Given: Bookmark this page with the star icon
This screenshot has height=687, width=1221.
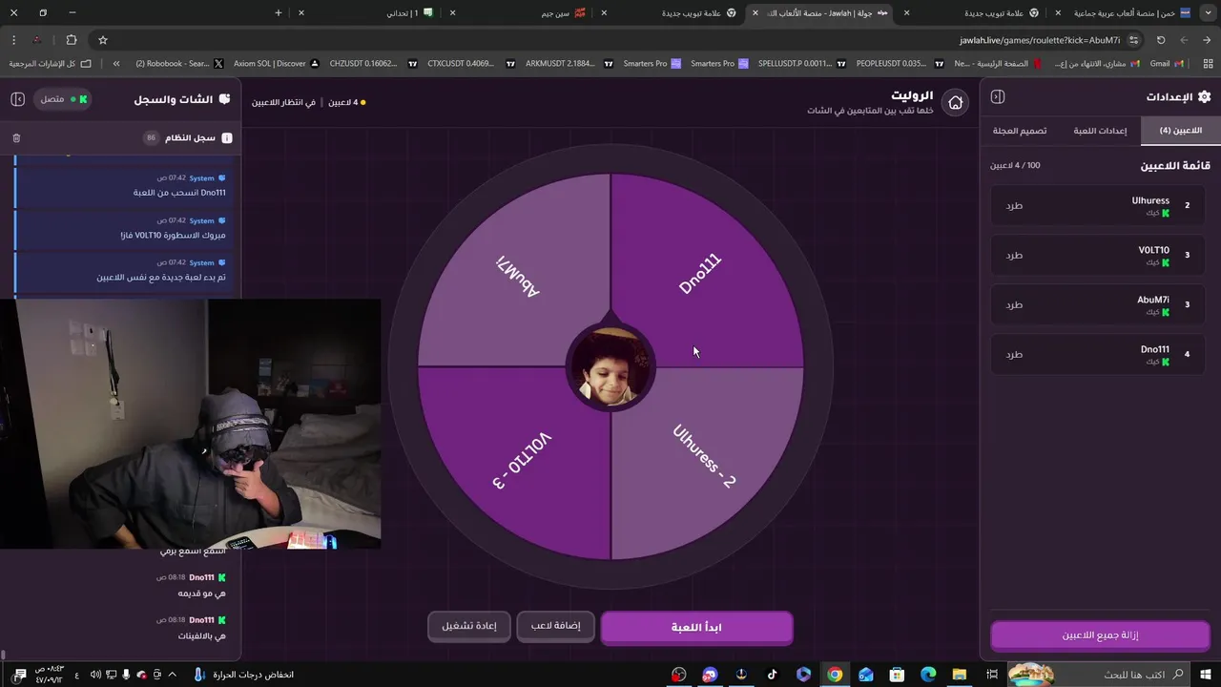Looking at the screenshot, I should pyautogui.click(x=103, y=40).
